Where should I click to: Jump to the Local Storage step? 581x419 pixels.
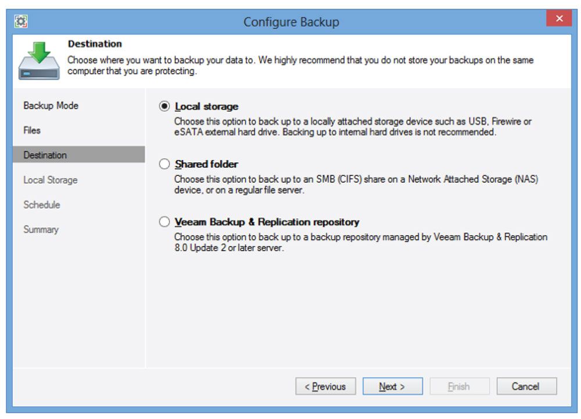coord(50,180)
